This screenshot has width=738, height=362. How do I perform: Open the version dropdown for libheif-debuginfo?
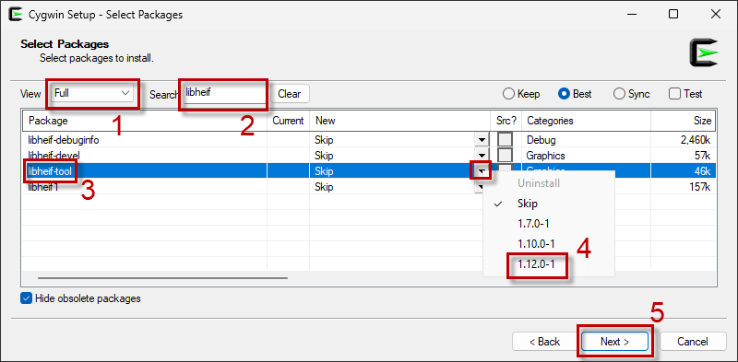click(x=481, y=140)
